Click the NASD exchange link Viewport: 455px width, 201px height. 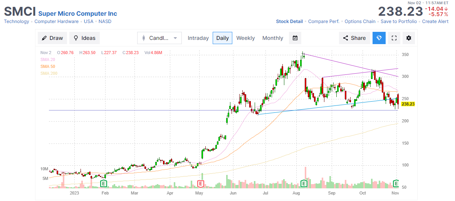coord(105,21)
